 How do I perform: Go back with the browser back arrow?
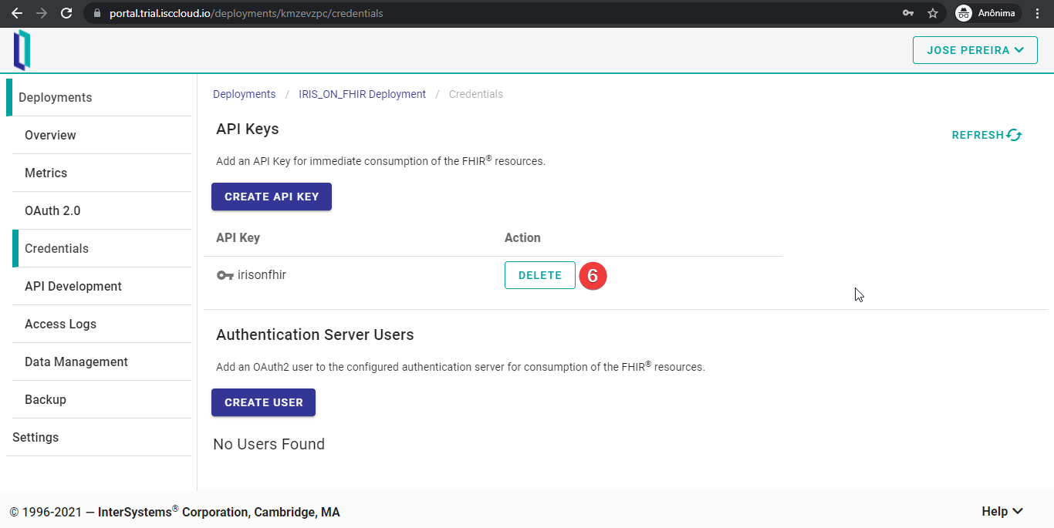[16, 13]
